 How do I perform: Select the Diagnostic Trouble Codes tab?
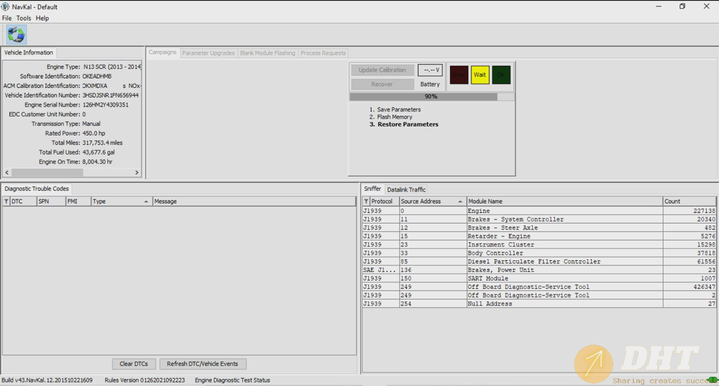pos(37,189)
